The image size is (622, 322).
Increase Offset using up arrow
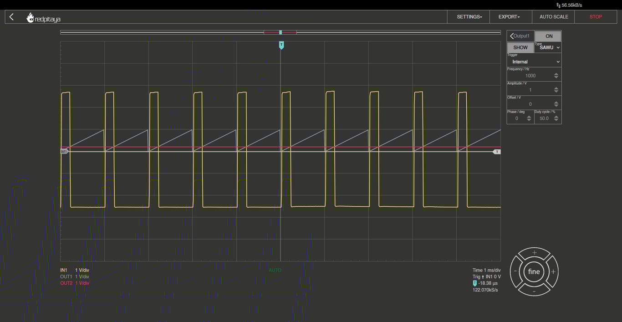pos(556,102)
